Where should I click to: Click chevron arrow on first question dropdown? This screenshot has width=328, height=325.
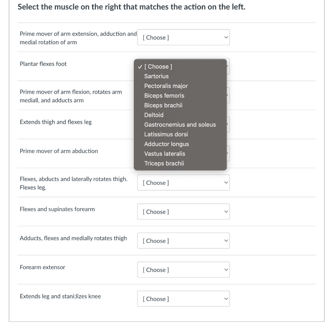point(226,38)
